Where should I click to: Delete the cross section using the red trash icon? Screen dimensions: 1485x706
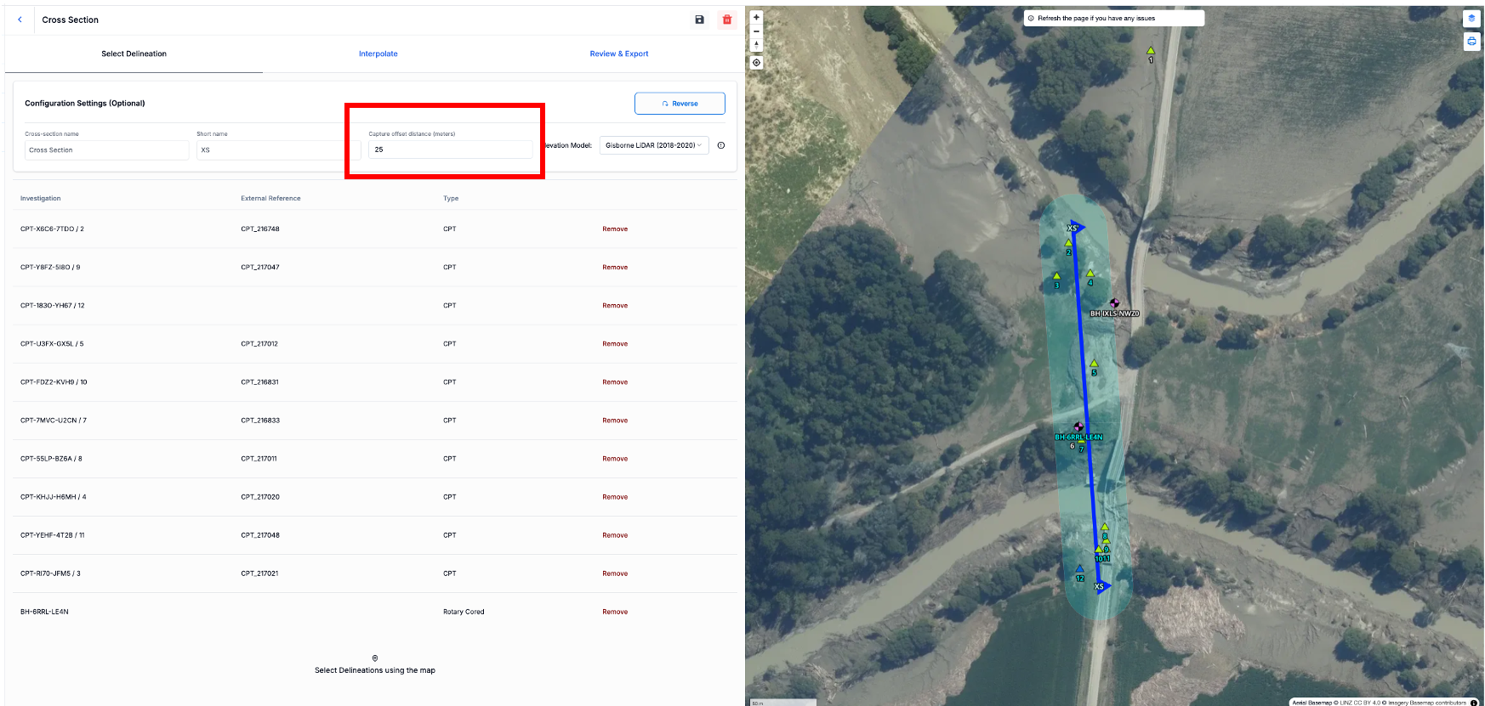[x=727, y=20]
